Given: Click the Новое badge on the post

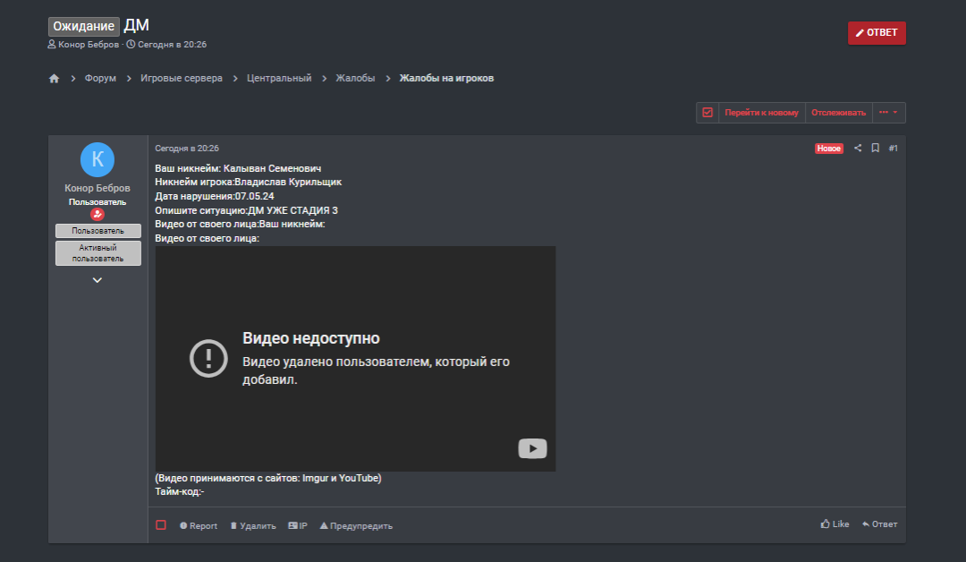Looking at the screenshot, I should (828, 149).
